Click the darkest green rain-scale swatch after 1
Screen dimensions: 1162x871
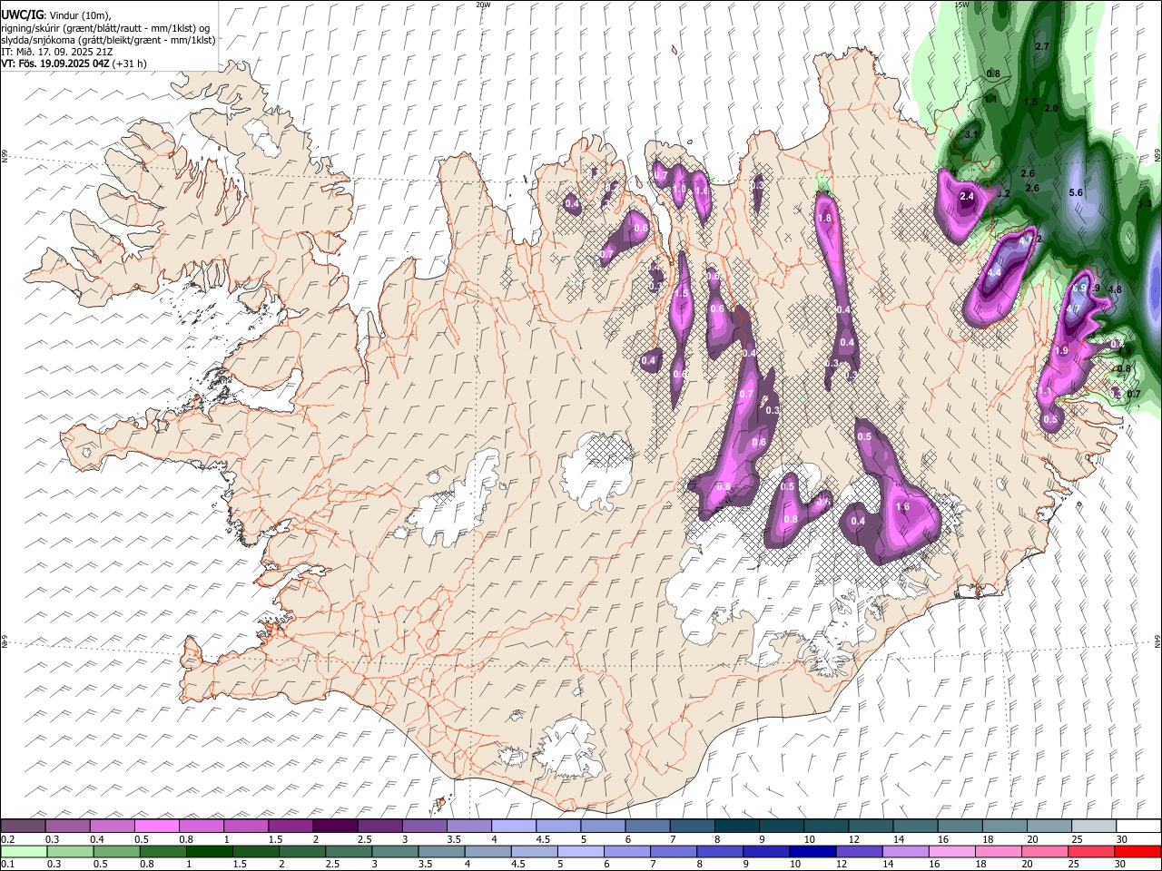point(209,852)
